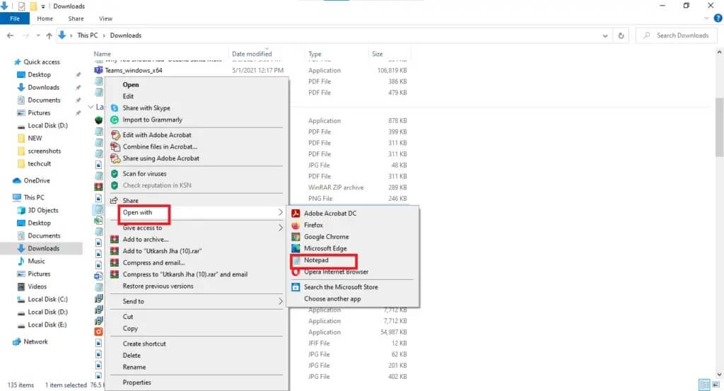The image size is (724, 391).
Task: Click the WinRAR icon beside Compress and email
Action: tap(115, 262)
